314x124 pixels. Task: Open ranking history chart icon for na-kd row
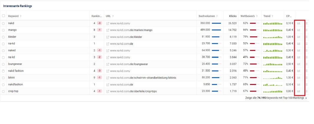click(299, 44)
